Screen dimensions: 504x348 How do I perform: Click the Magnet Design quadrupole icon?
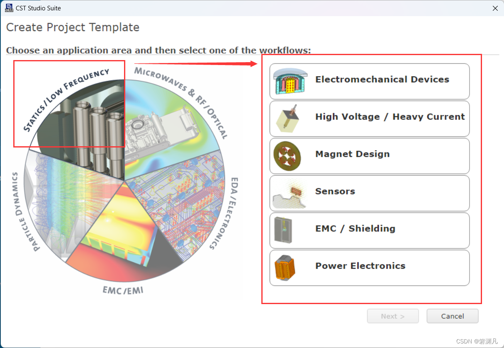point(286,156)
